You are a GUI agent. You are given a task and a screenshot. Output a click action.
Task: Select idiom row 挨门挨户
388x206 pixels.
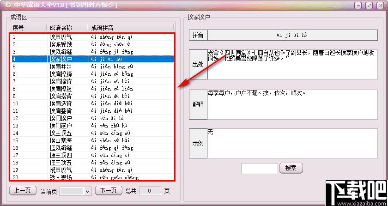click(92, 118)
